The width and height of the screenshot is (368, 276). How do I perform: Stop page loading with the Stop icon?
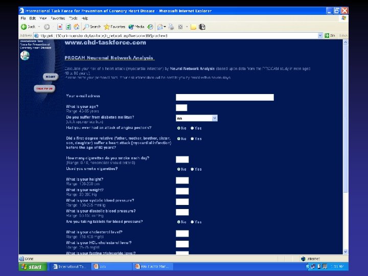[x=60, y=27]
